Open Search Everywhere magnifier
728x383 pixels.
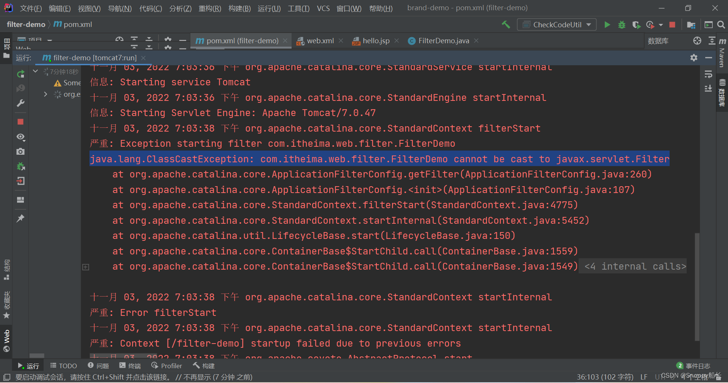click(721, 25)
